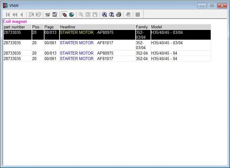Click the Page column header
The height and width of the screenshot is (168, 230).
click(52, 27)
